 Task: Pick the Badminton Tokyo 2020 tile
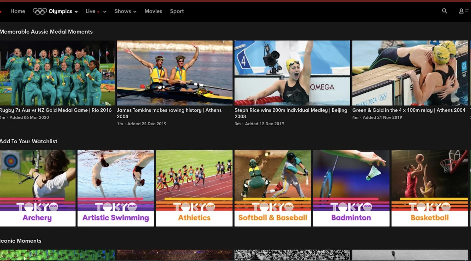click(351, 188)
